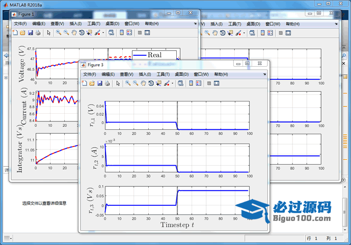Viewport: 351px width, 245px height.
Task: Click New Figure icon in Figure 1 toolbar
Action: pyautogui.click(x=15, y=33)
